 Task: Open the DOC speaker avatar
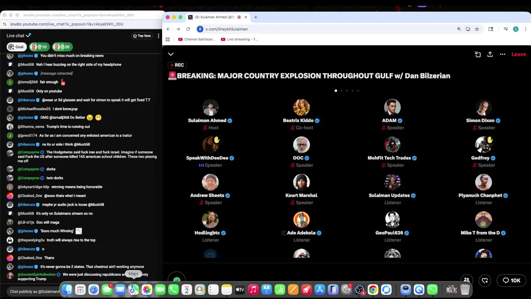(x=302, y=145)
